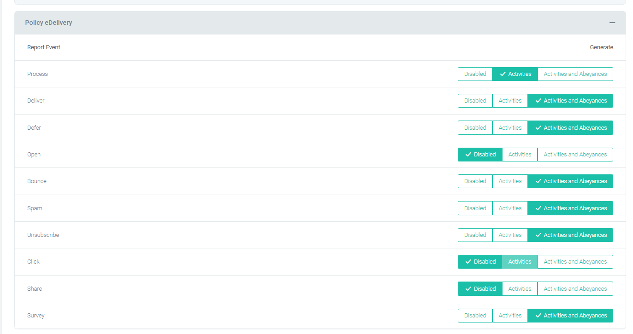Viewport: 633px width, 334px height.
Task: Select Activities for the Share event
Action: click(x=520, y=288)
